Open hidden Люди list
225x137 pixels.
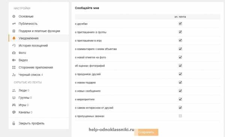click(22, 91)
